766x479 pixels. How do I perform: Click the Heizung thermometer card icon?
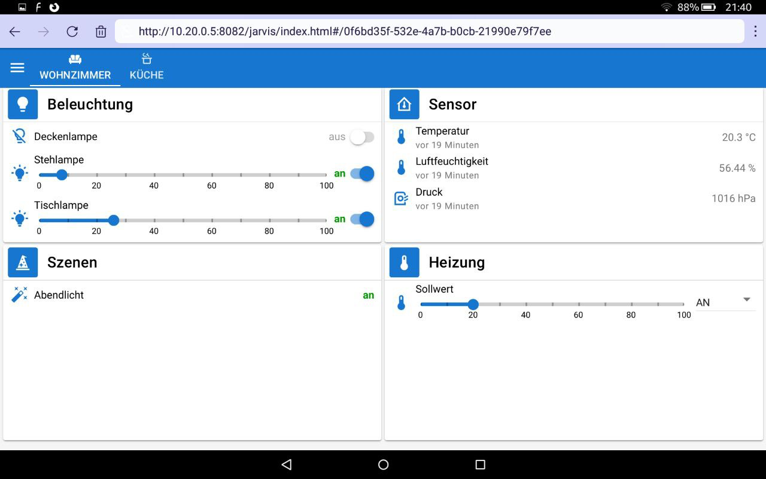pos(404,262)
